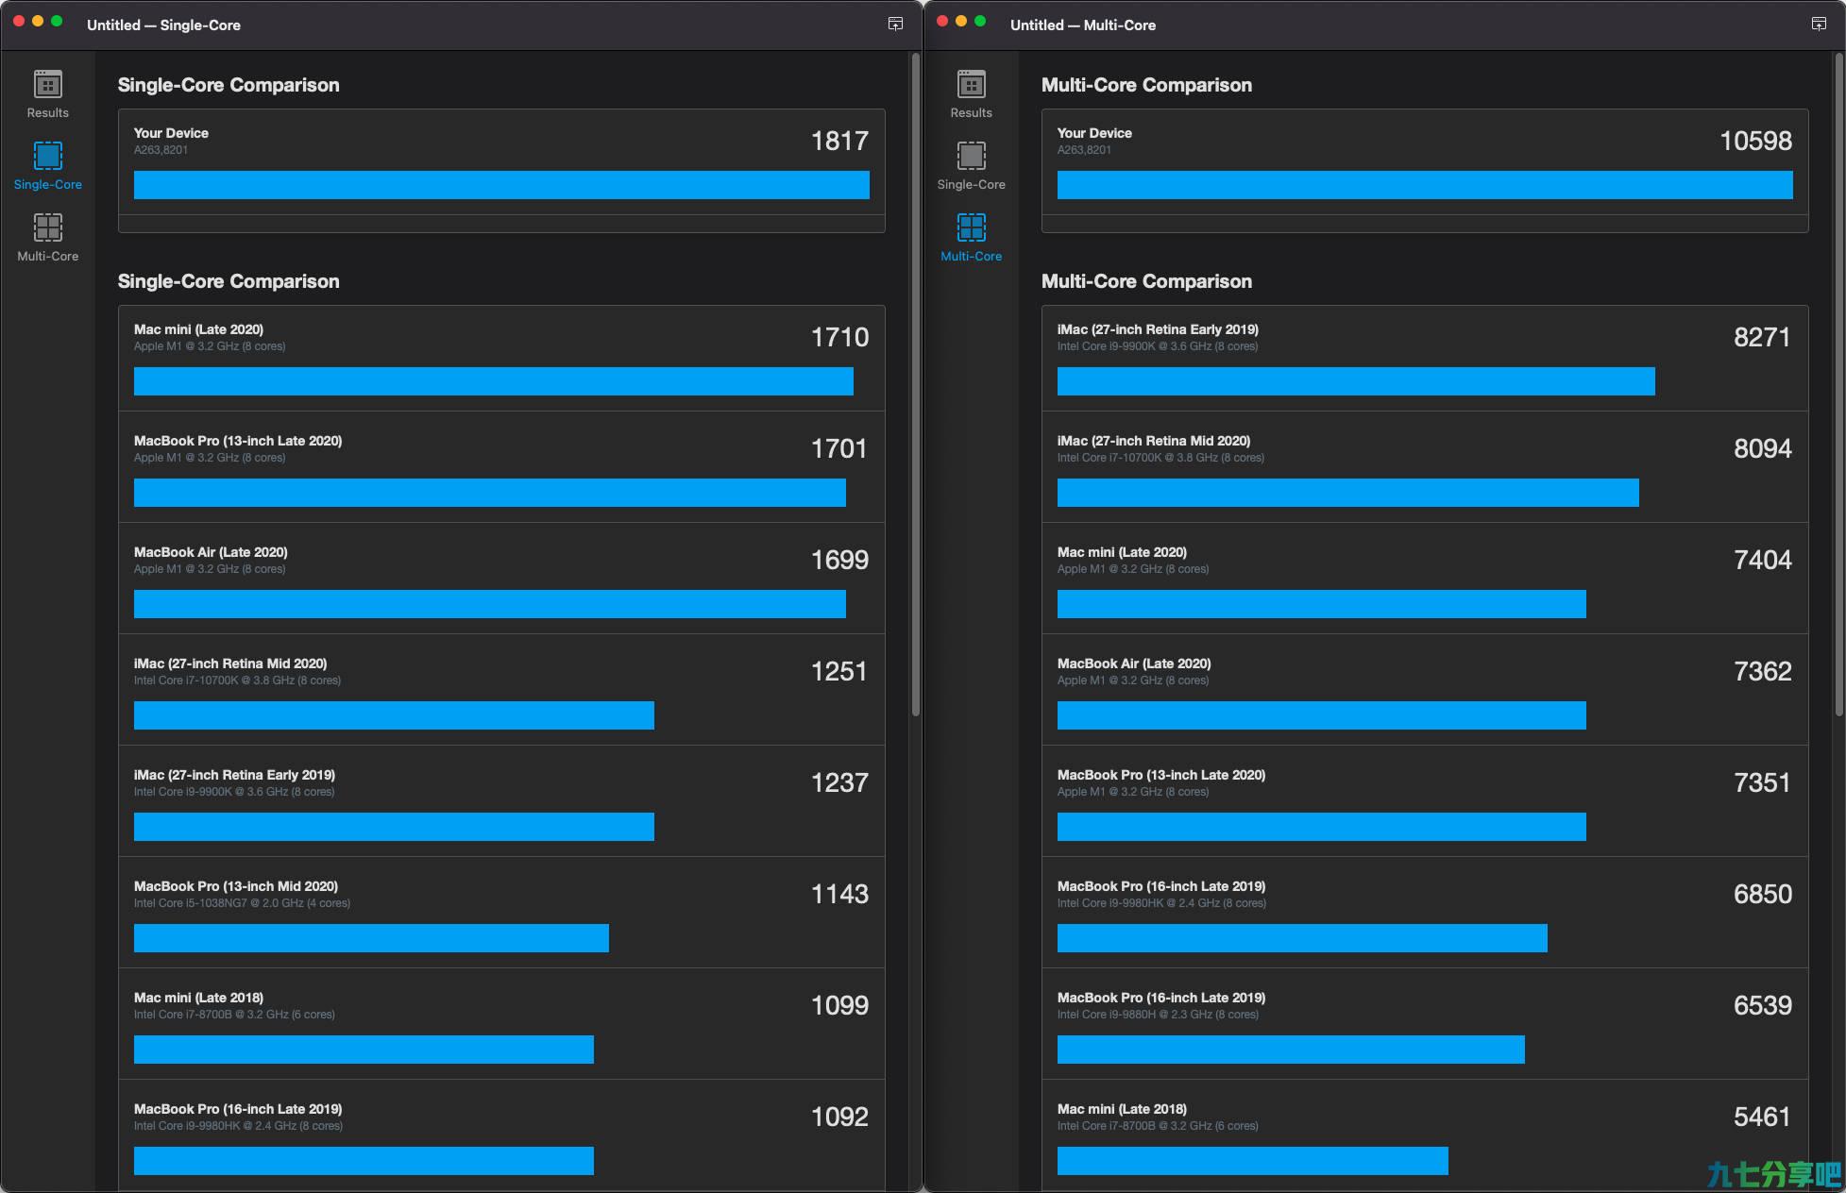Screen dimensions: 1846x1193
Task: Open Results in the Single-Core window sidebar
Action: click(x=47, y=94)
